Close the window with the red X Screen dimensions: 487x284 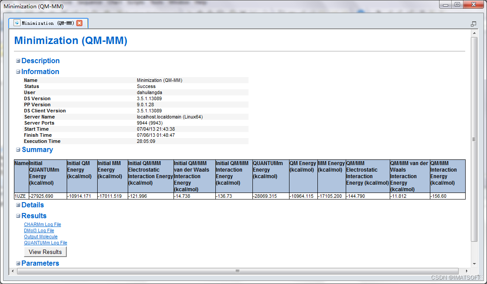473,5
